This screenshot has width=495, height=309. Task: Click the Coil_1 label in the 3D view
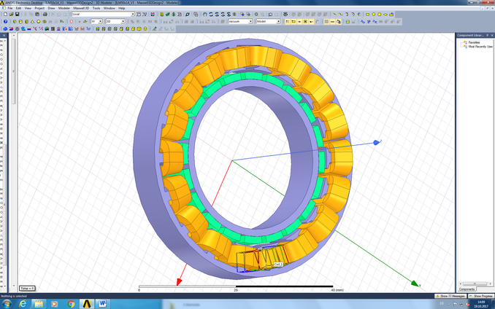coord(278,265)
